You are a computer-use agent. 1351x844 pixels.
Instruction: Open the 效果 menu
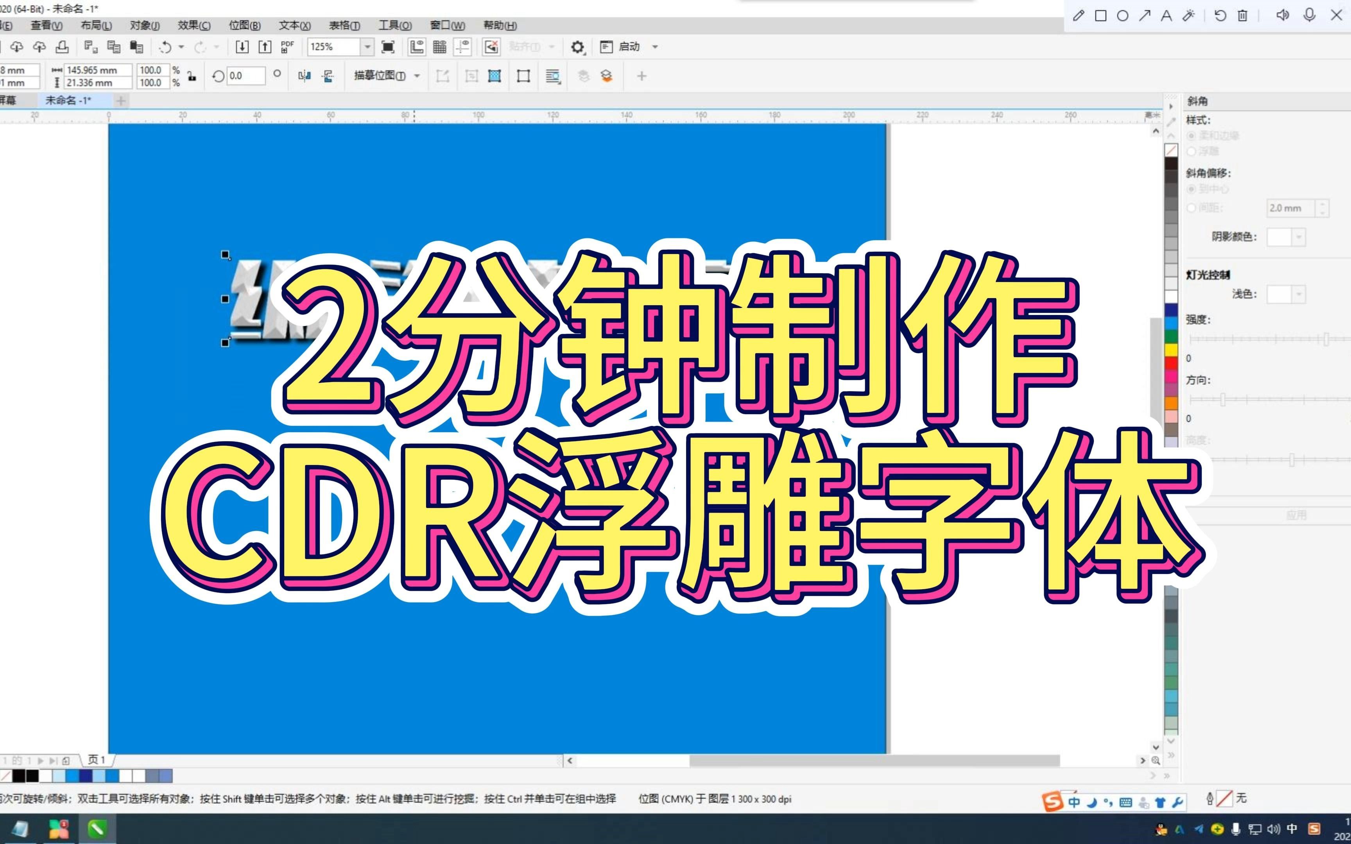[194, 25]
